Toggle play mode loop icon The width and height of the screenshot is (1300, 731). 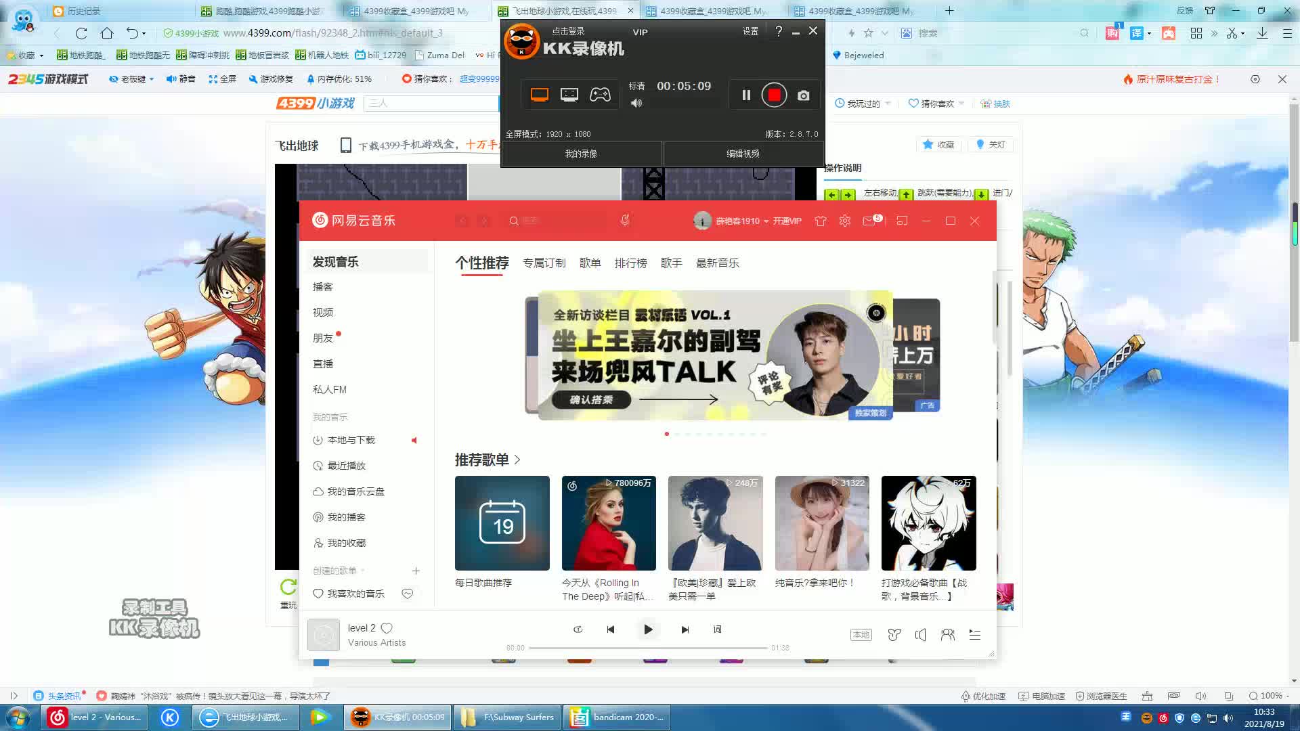(578, 629)
